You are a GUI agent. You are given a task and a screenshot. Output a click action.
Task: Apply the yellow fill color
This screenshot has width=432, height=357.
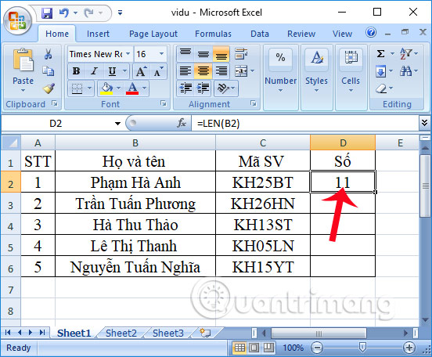(x=106, y=88)
